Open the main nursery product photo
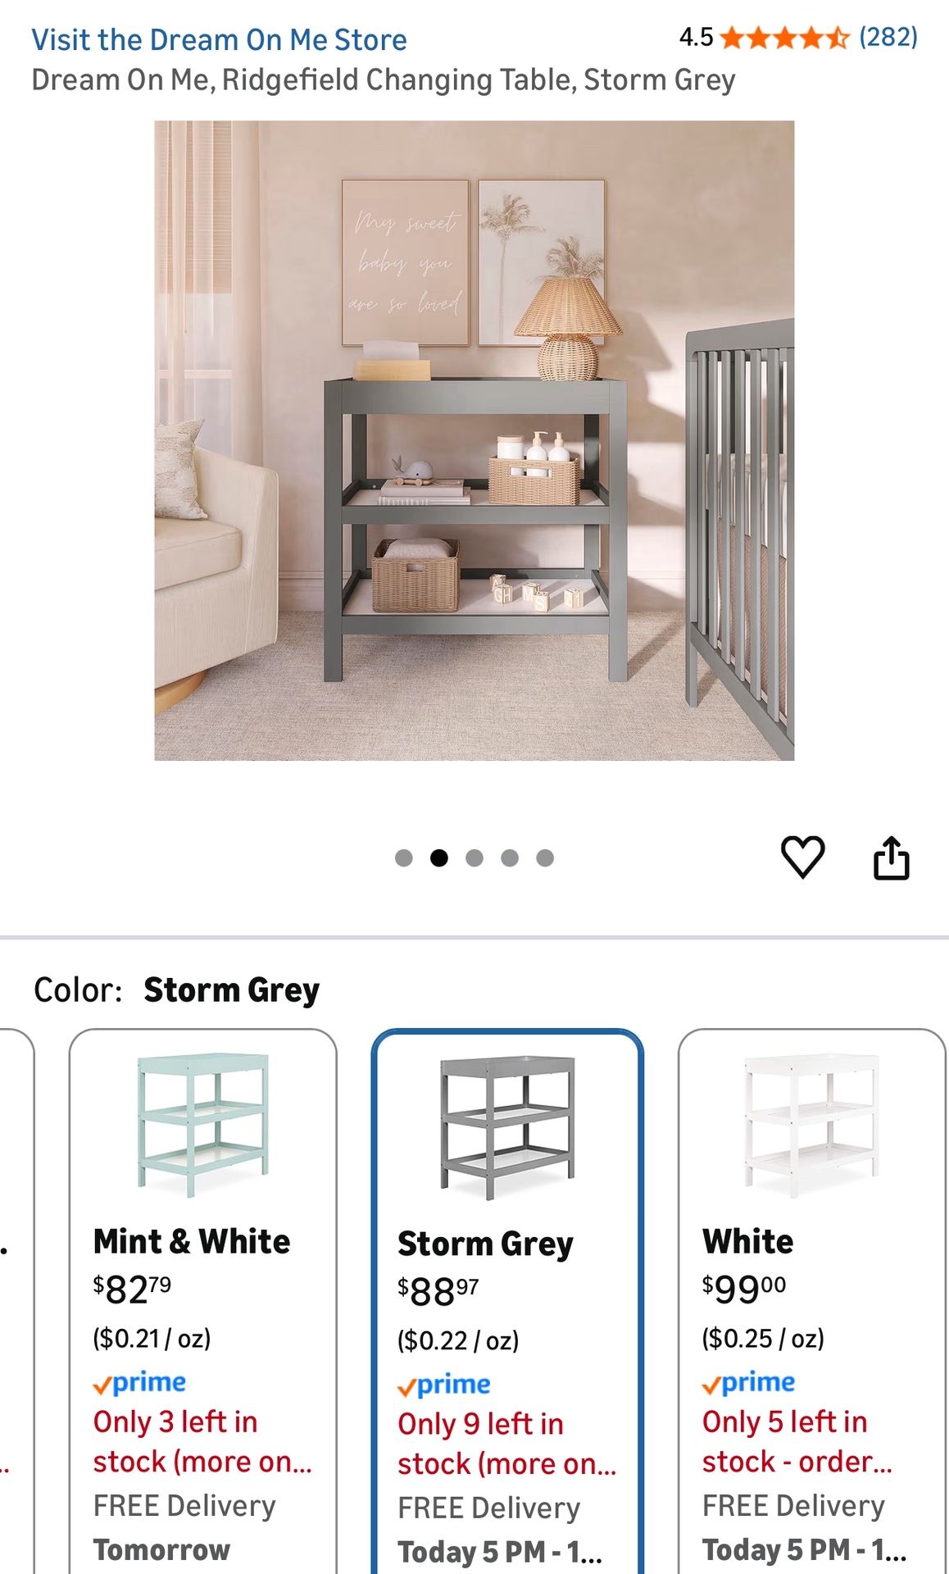 tap(474, 440)
